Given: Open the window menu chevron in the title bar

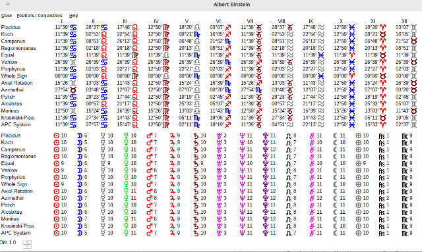Looking at the screenshot, I should (7, 5).
